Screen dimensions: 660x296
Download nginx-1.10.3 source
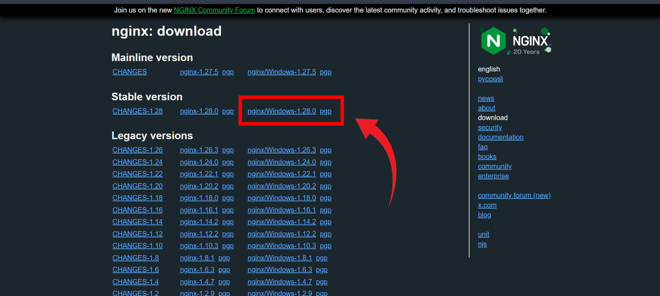[x=199, y=246]
